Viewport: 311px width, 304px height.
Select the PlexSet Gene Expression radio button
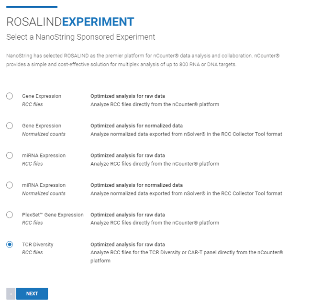[x=10, y=214]
